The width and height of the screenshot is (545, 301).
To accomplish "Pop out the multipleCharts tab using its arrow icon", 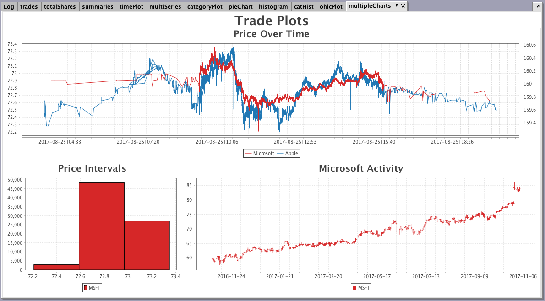I will coord(397,6).
